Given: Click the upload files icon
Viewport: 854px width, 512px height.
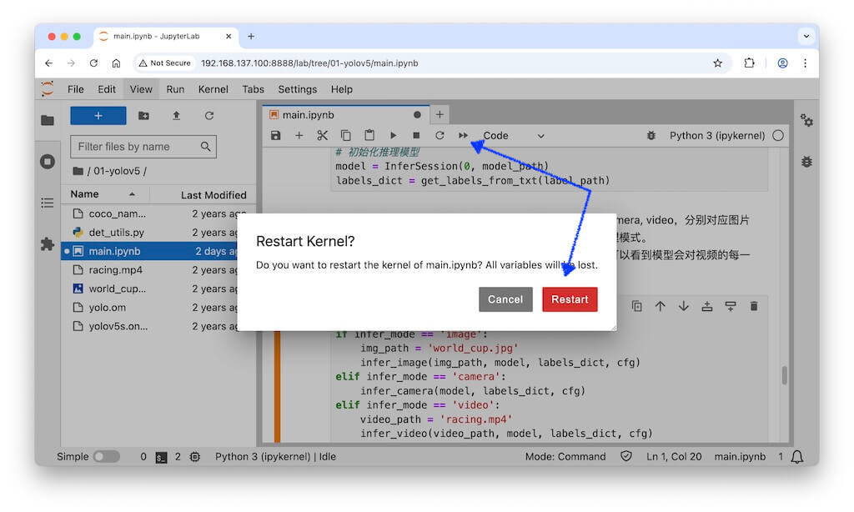Looking at the screenshot, I should point(176,116).
